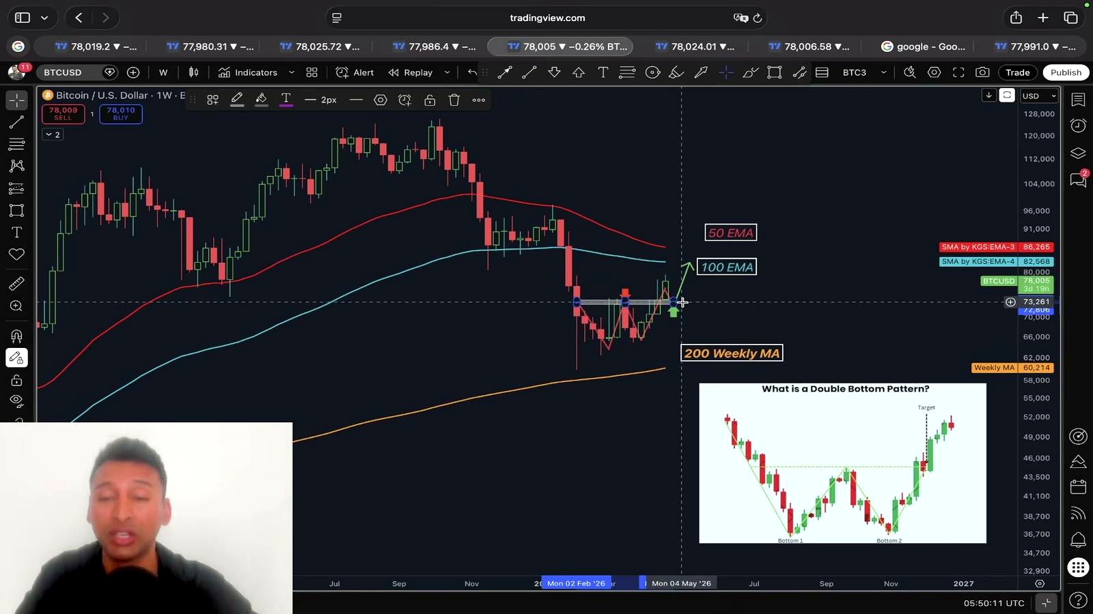Toggle hide all drawings eye
Image resolution: width=1093 pixels, height=614 pixels.
(16, 400)
